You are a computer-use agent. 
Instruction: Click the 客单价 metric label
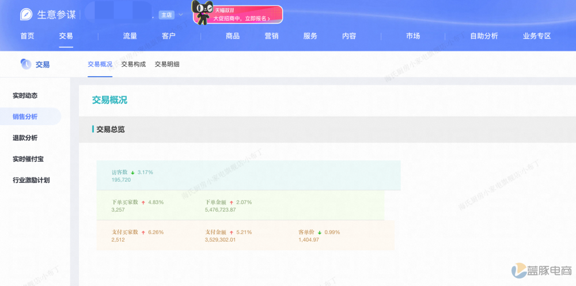point(306,232)
